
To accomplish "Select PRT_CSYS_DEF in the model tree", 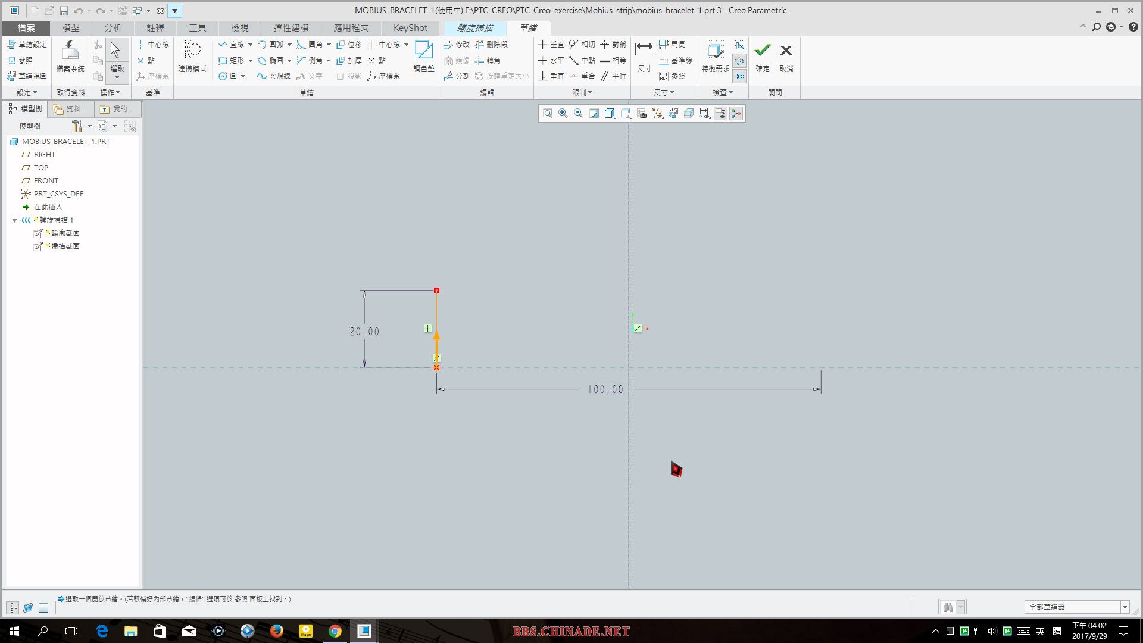I will [52, 194].
